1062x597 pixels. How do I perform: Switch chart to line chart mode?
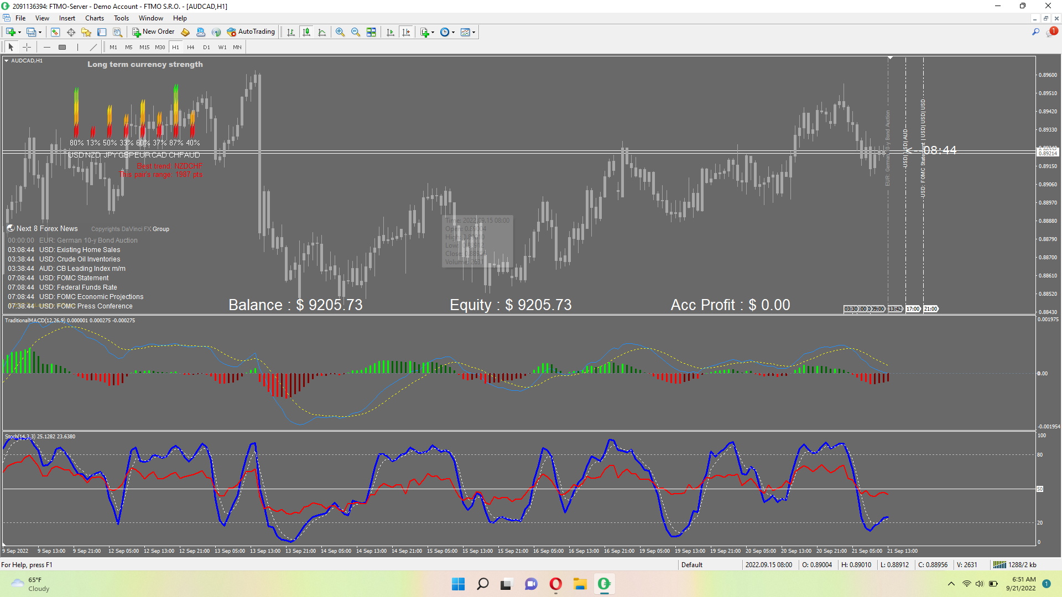pyautogui.click(x=322, y=32)
